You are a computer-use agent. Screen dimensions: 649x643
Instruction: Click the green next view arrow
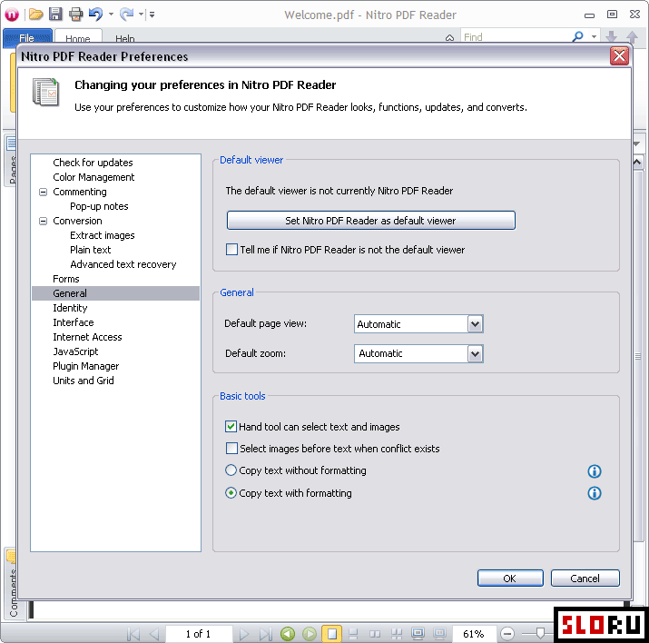tap(310, 634)
